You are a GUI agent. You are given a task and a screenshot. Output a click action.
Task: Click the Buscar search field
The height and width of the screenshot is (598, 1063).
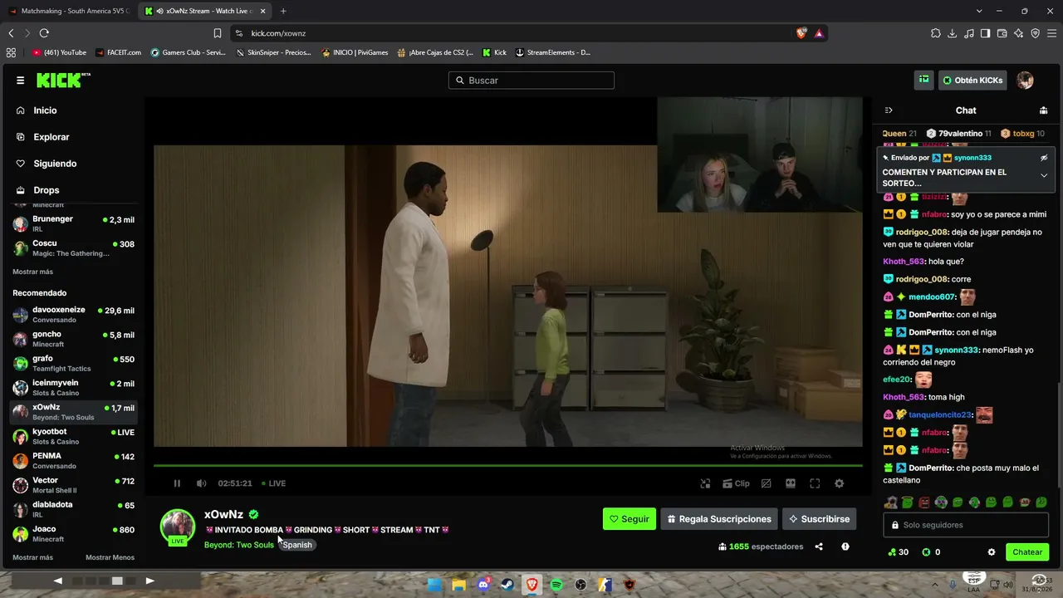click(x=531, y=81)
